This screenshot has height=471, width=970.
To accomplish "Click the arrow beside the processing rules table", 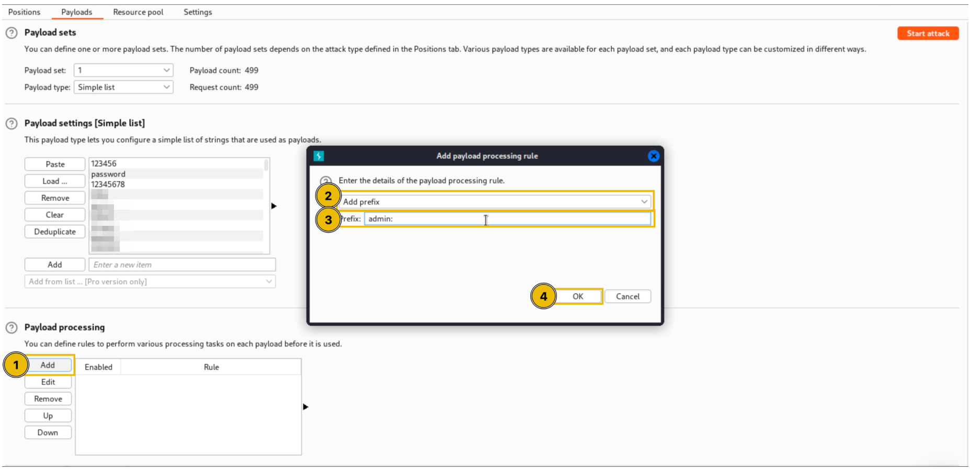I will [305, 407].
